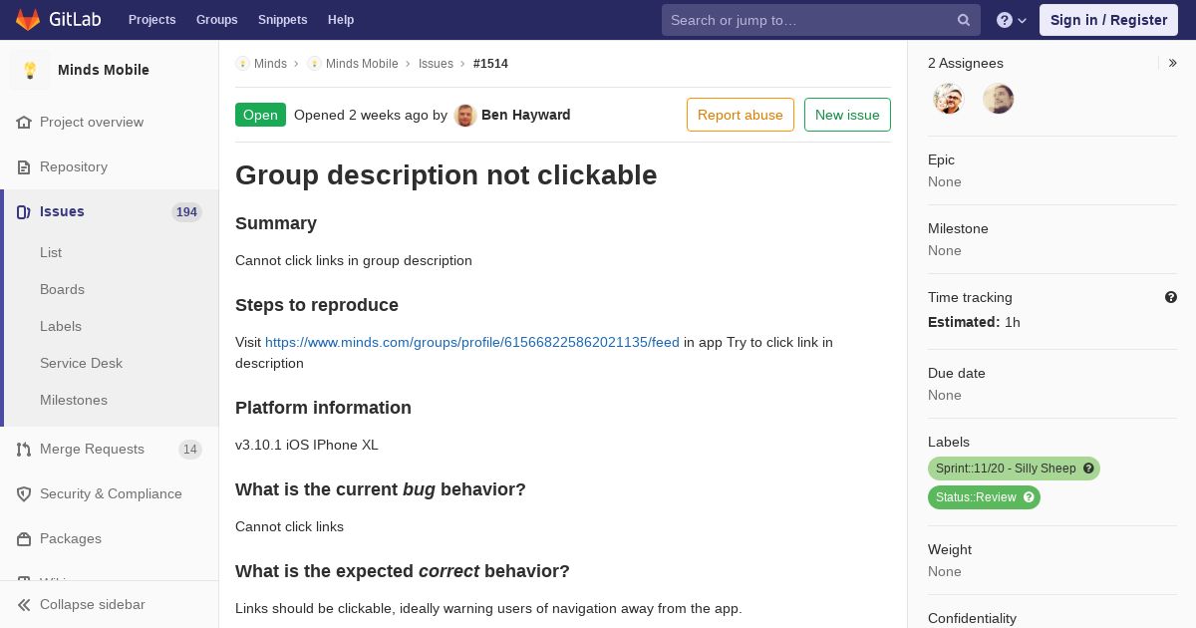This screenshot has width=1196, height=628.
Task: Click the search magnifier icon
Action: click(964, 20)
